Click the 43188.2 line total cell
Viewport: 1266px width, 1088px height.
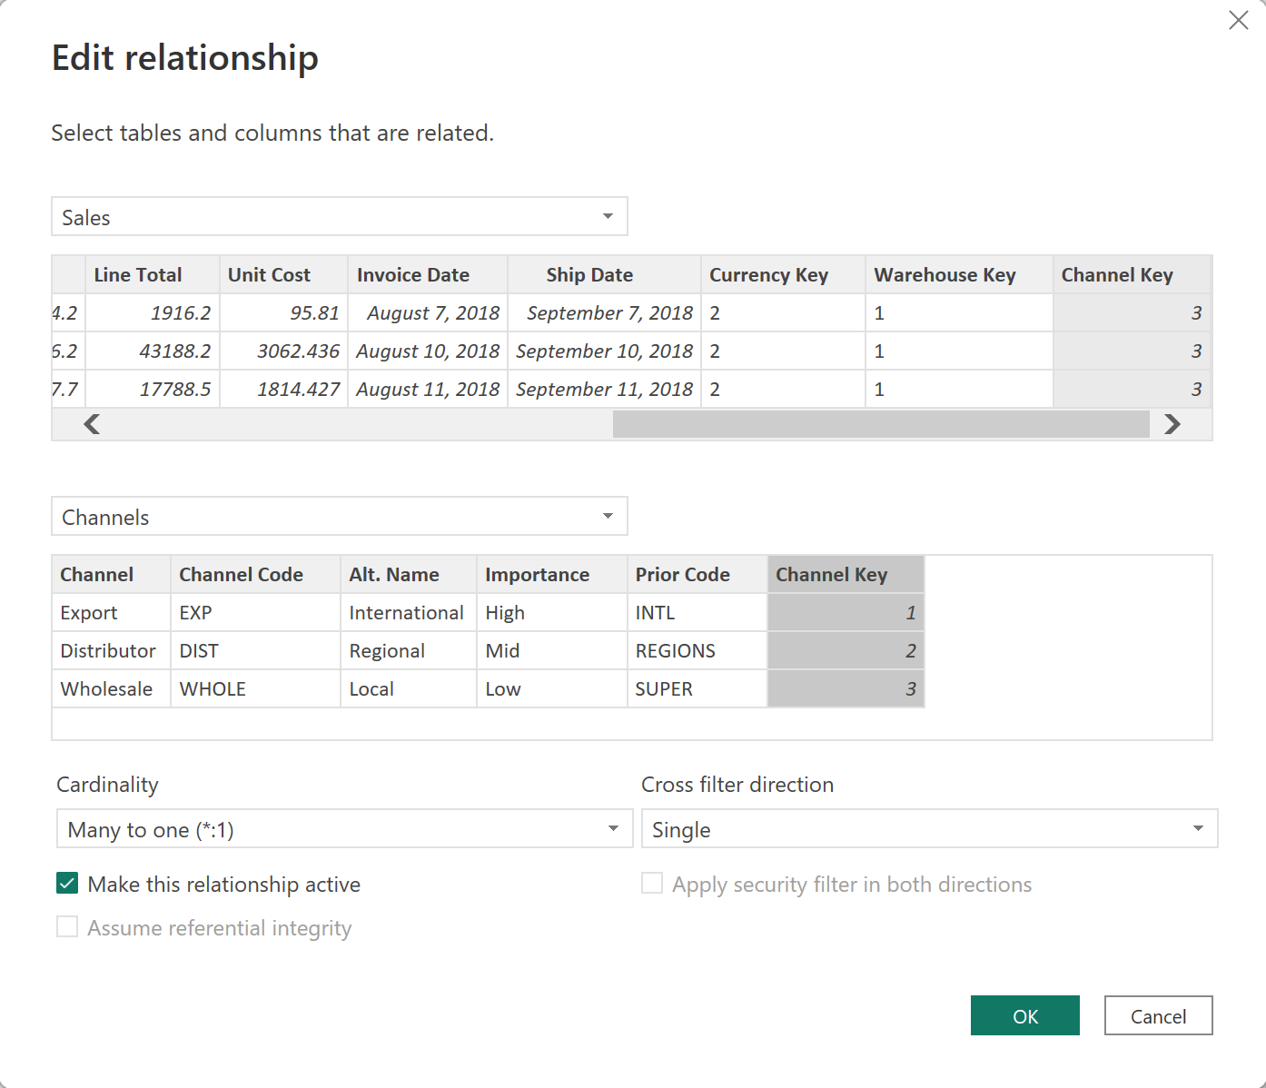pyautogui.click(x=153, y=351)
